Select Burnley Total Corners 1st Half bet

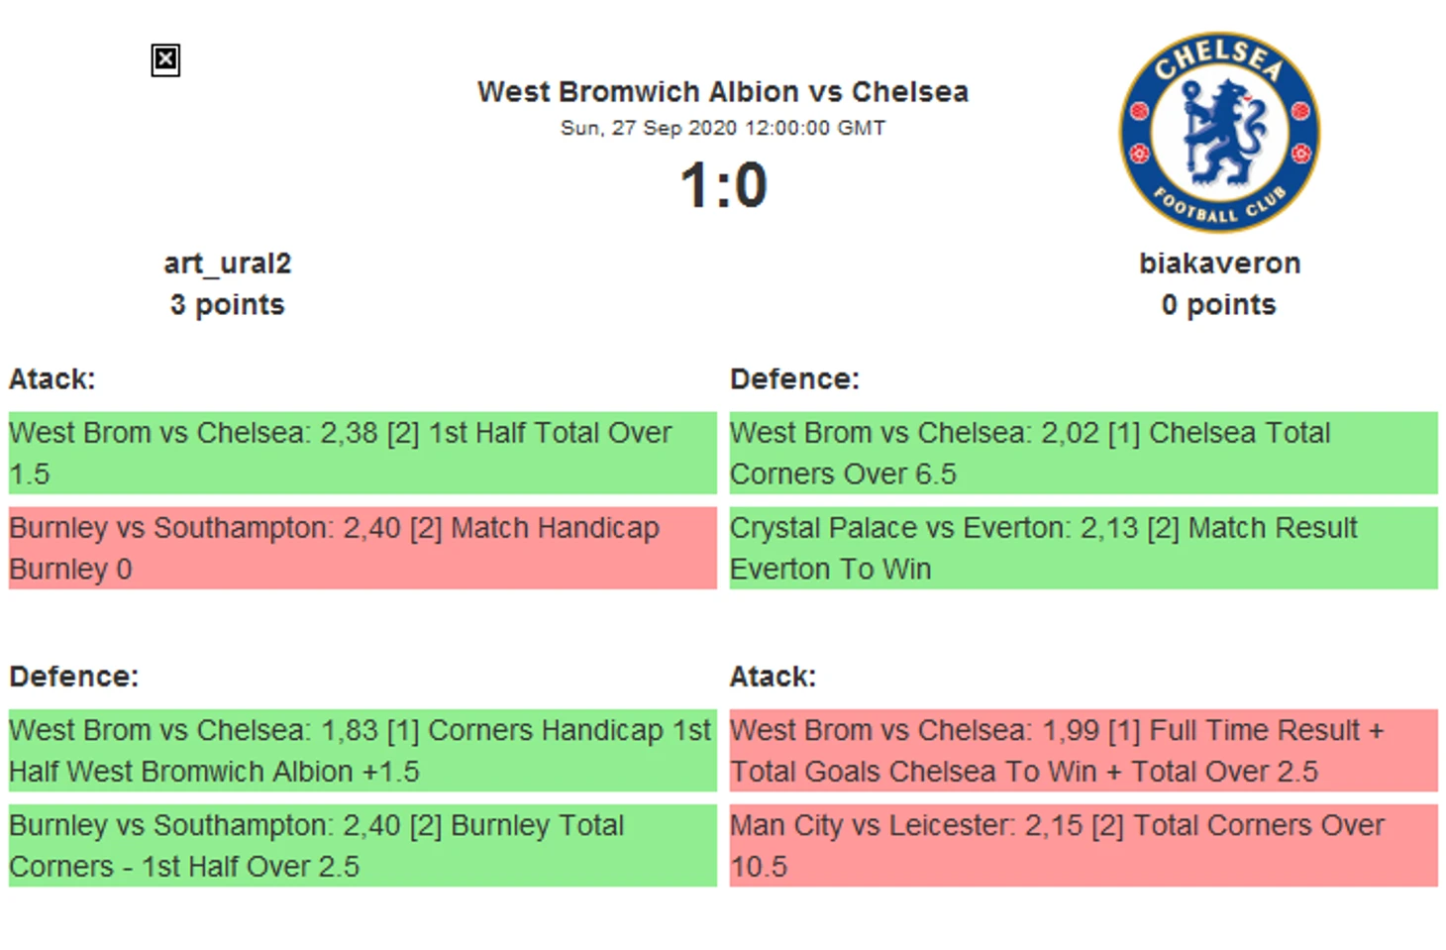point(362,845)
